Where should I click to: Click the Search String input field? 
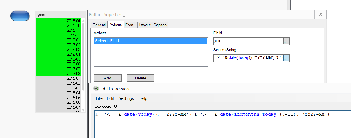point(248,58)
